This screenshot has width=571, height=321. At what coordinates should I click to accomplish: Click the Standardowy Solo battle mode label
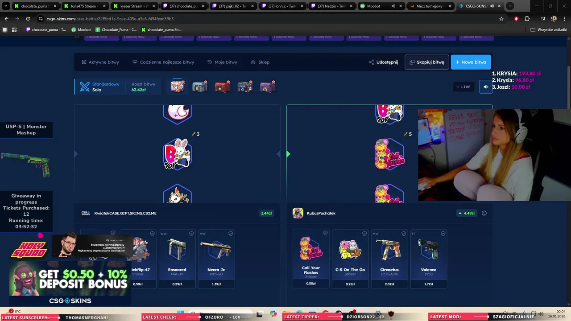coord(106,86)
